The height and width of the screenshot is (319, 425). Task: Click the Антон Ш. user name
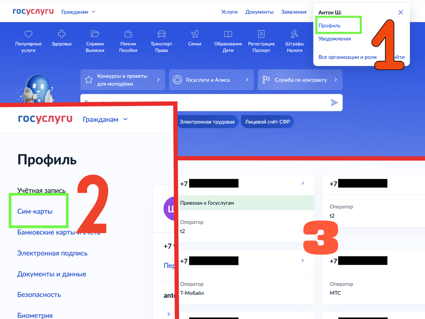click(x=330, y=12)
